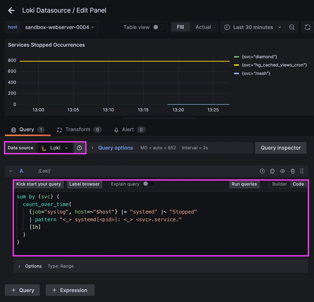314x302 pixels.
Task: Switch to Builder query mode
Action: point(279,184)
